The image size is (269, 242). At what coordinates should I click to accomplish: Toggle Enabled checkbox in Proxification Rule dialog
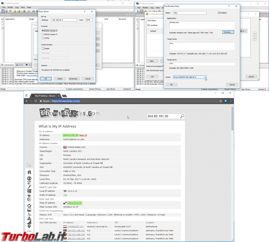(x=222, y=13)
